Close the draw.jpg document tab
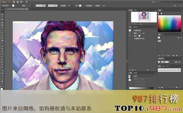Viewport: 183px width, 113px height. [6, 9]
